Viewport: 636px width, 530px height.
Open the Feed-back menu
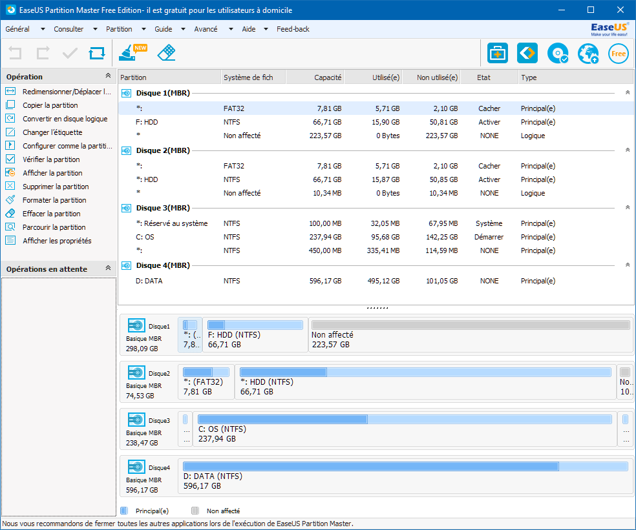click(293, 29)
